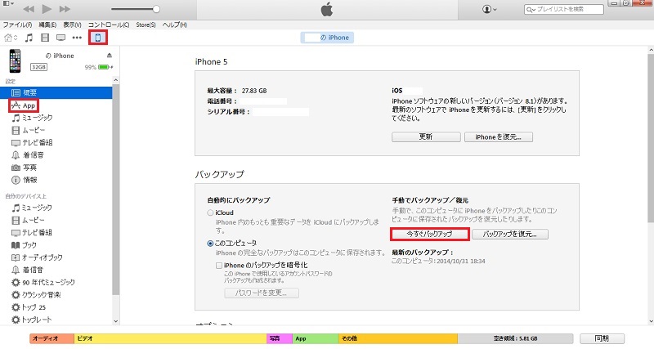This screenshot has height=349, width=654.
Task: Start playback with the play button
Action: 47,9
